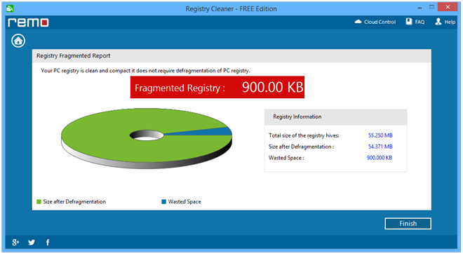Click the red Fragmented Registry 900.00 KB banner
463x254 pixels.
tap(217, 88)
